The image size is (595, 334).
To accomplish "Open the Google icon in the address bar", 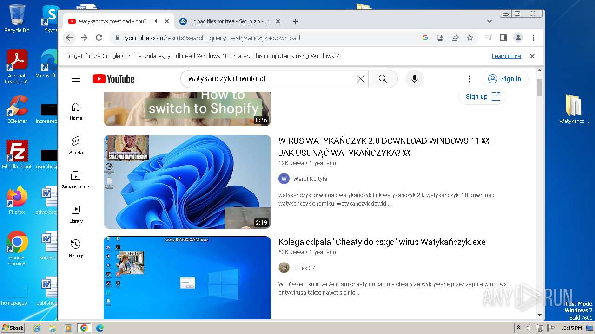I will click(425, 38).
